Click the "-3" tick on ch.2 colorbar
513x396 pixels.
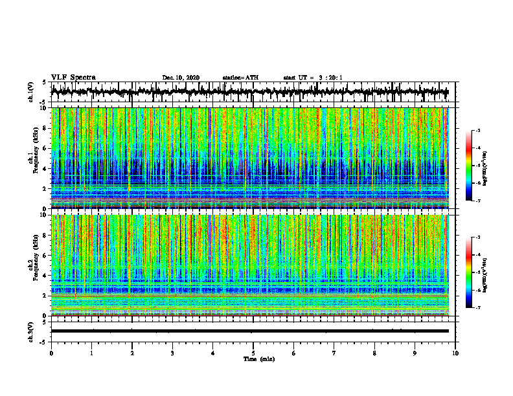tap(478, 237)
